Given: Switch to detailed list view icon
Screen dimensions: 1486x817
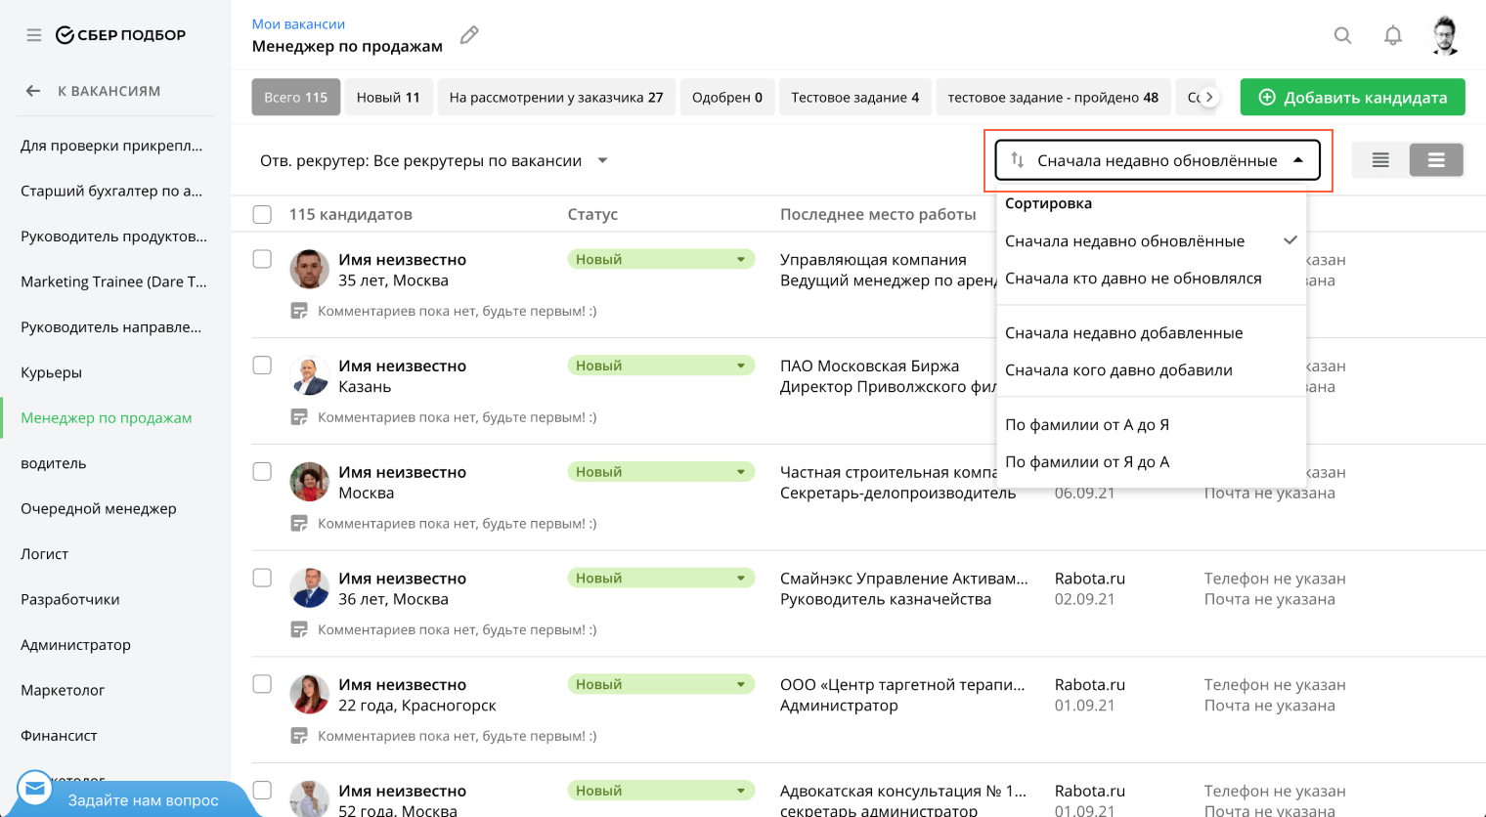Looking at the screenshot, I should (x=1435, y=160).
